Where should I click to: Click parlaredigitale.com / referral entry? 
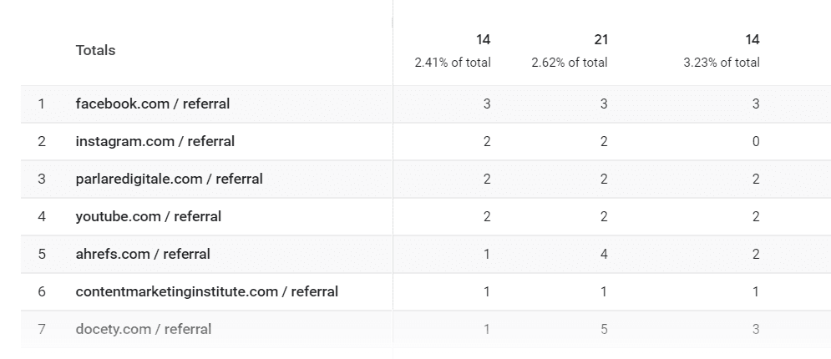(169, 179)
